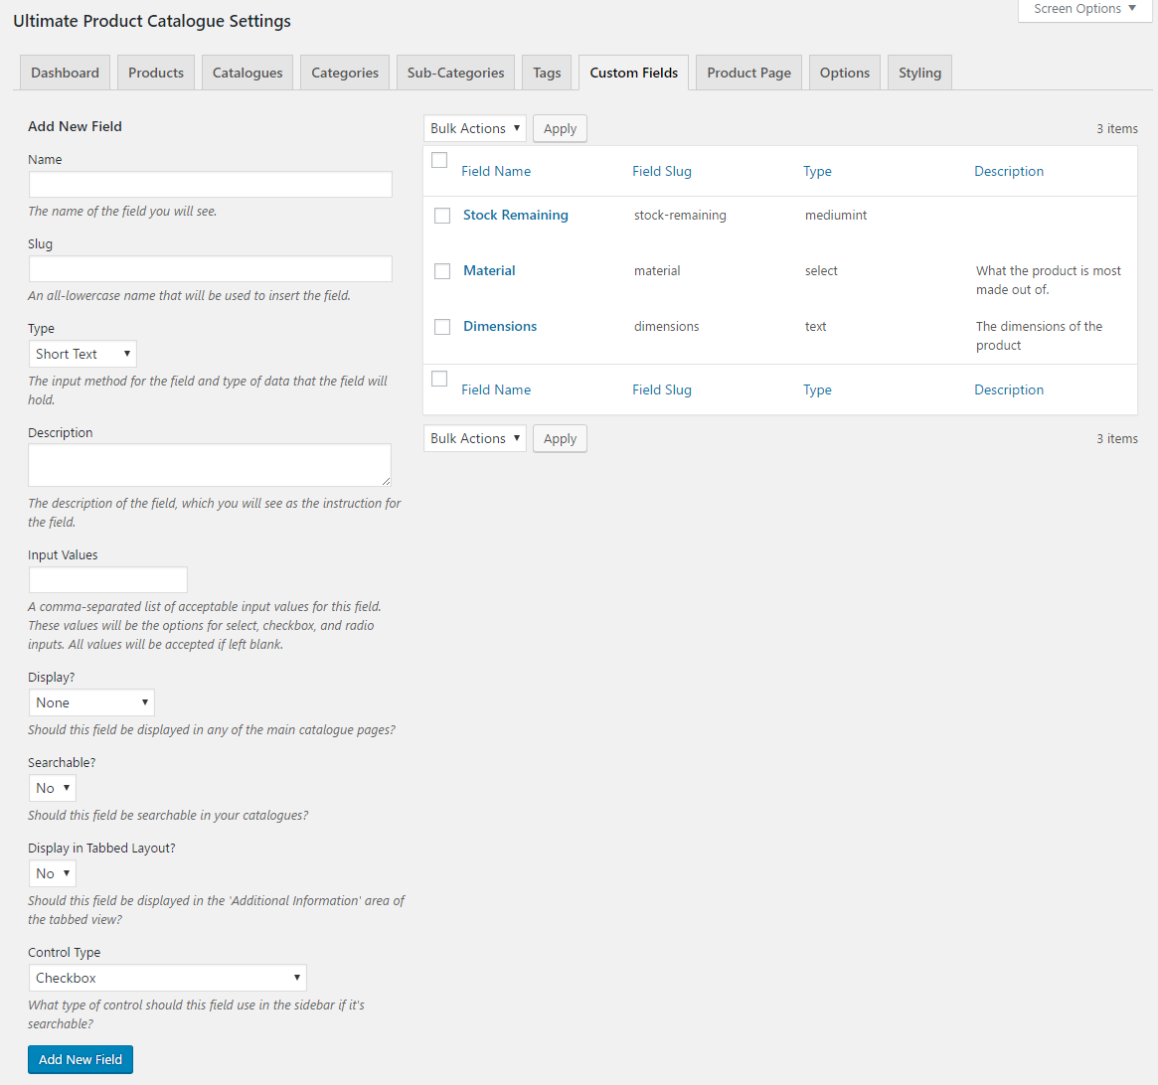Open the Catalogues tab
The image size is (1158, 1085).
click(248, 73)
